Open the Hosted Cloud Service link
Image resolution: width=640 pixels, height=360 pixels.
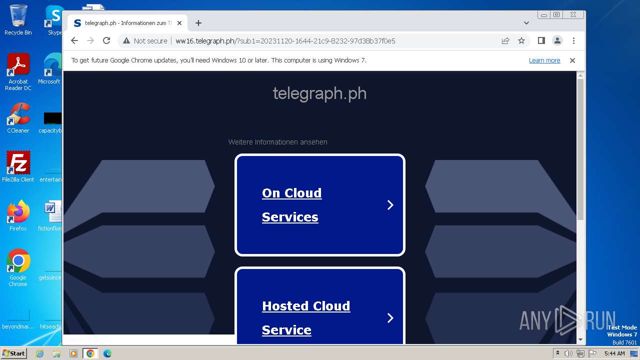306,318
